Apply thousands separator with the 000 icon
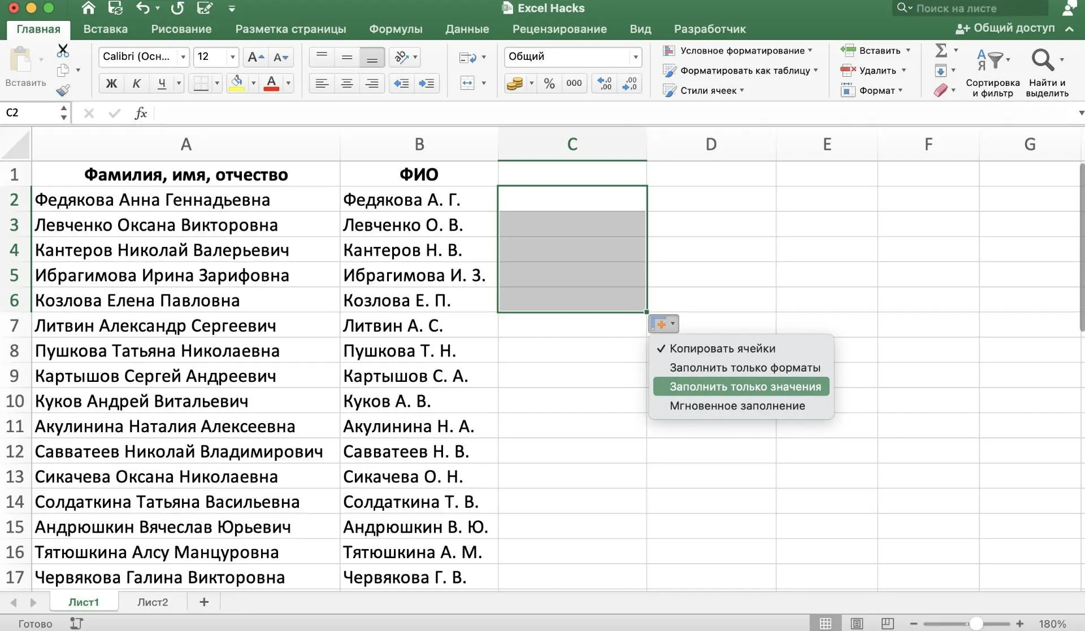 coord(574,83)
